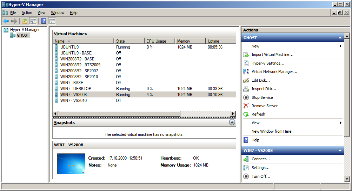Click Actions pane scroll up arrow
352x191 pixels.
point(347,36)
